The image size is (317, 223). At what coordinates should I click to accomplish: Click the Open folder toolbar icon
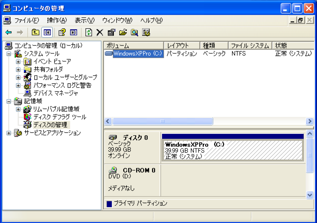coord(123,32)
